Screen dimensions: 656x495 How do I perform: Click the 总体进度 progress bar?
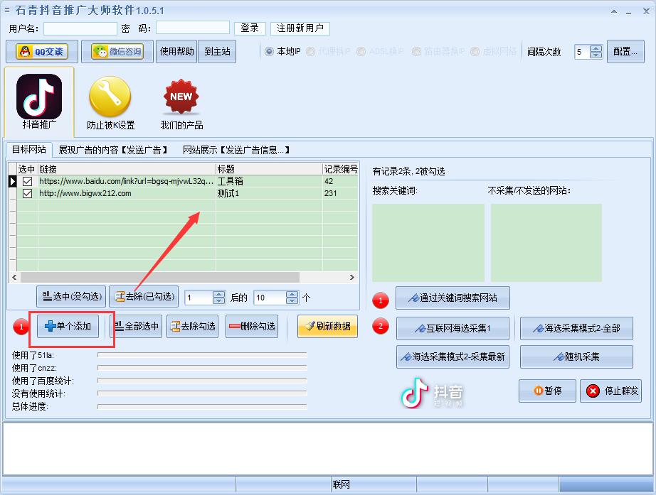pos(202,406)
